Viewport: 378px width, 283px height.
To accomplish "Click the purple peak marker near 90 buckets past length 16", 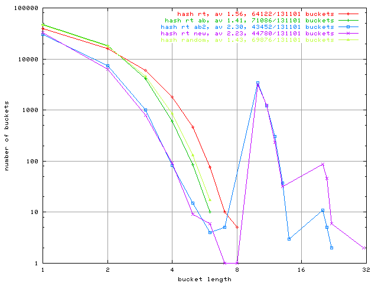I will pos(323,164).
